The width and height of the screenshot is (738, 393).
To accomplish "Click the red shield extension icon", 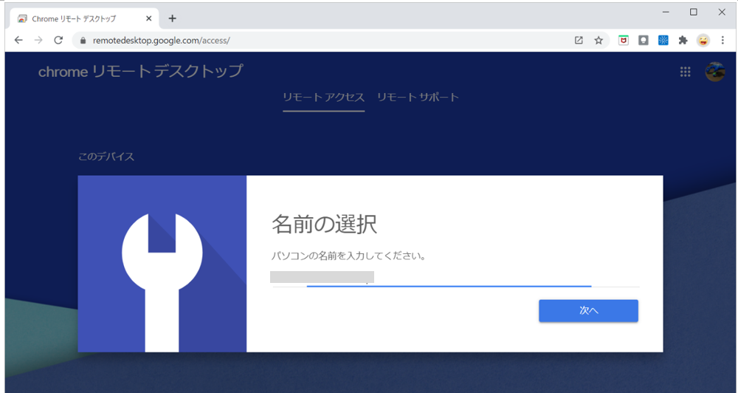I will pos(624,41).
